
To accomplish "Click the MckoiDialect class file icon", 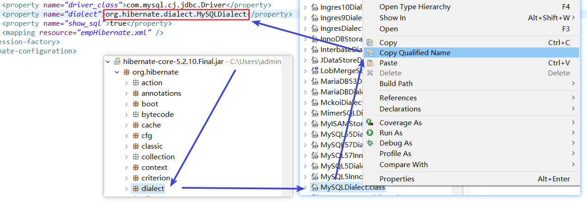I will pos(315,103).
